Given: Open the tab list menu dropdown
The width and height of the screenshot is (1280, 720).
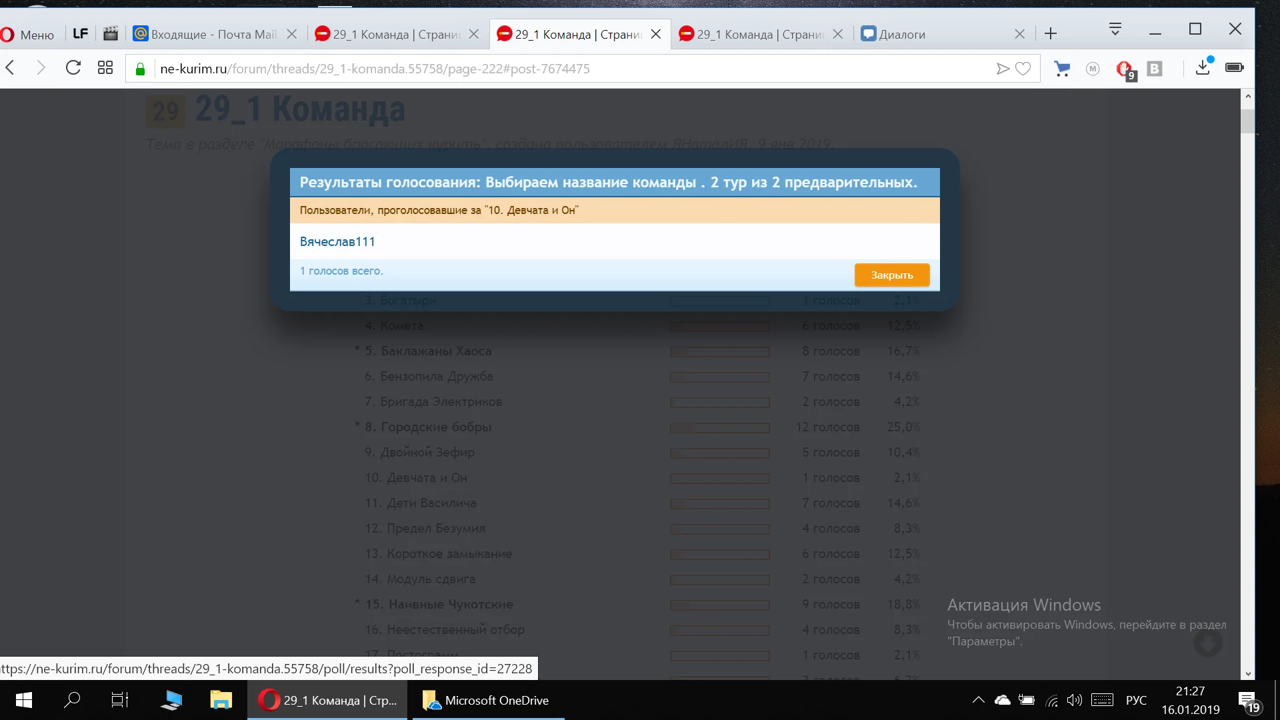Looking at the screenshot, I should point(1115,29).
